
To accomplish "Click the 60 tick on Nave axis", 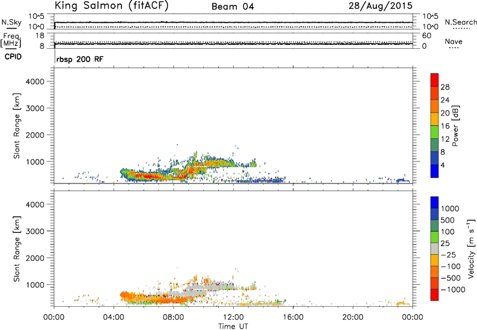I will pyautogui.click(x=426, y=36).
